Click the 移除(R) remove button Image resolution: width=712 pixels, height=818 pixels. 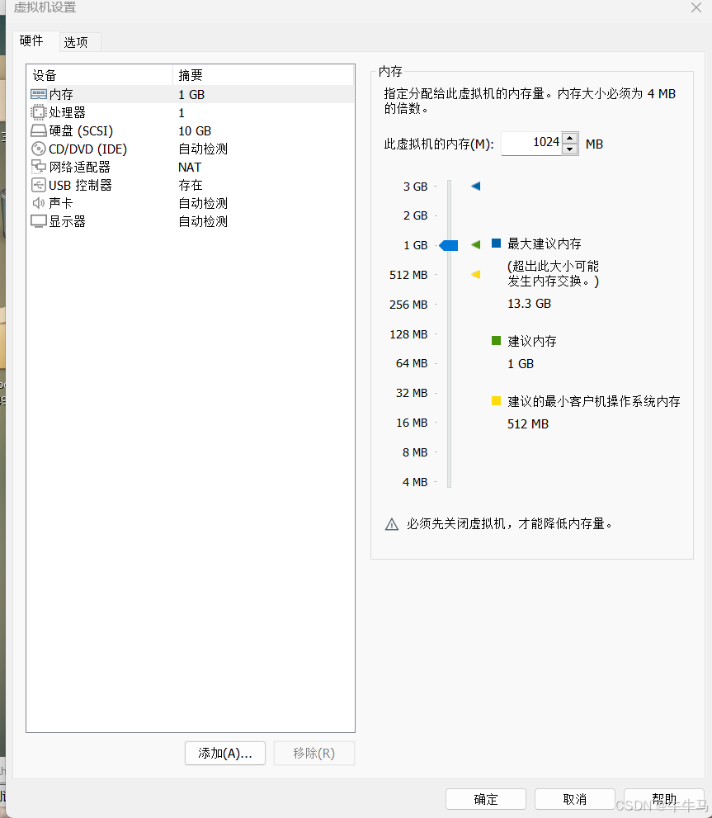click(314, 753)
